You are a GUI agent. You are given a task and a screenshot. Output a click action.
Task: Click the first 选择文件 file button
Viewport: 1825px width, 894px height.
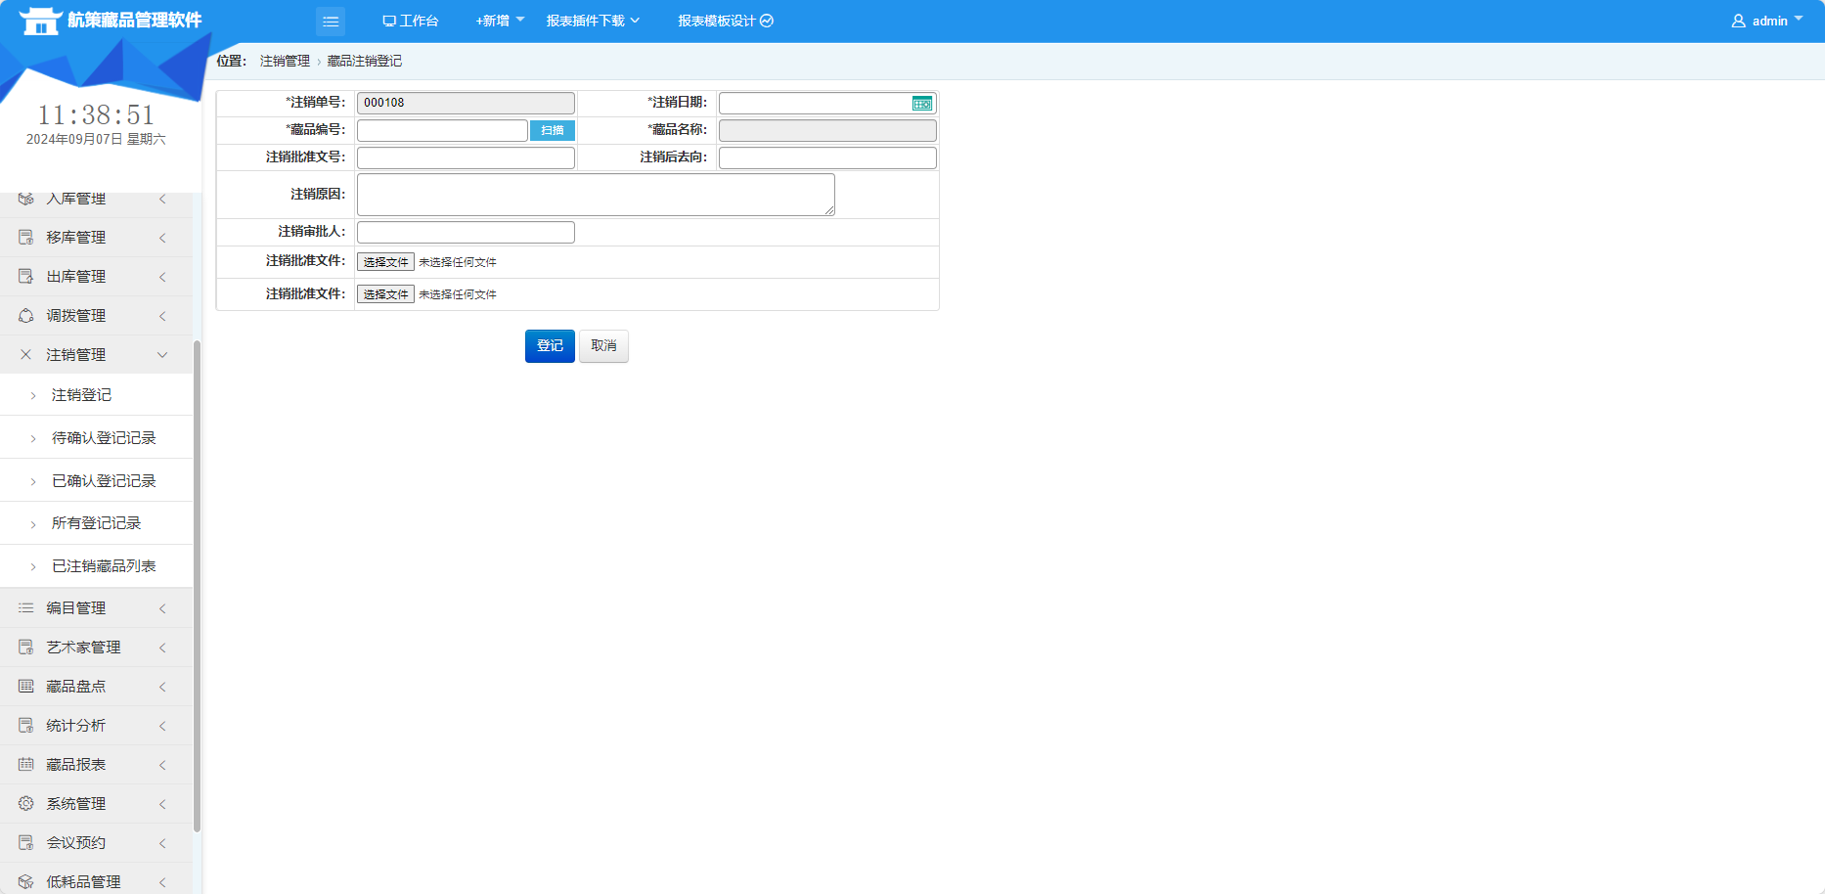[x=385, y=262]
